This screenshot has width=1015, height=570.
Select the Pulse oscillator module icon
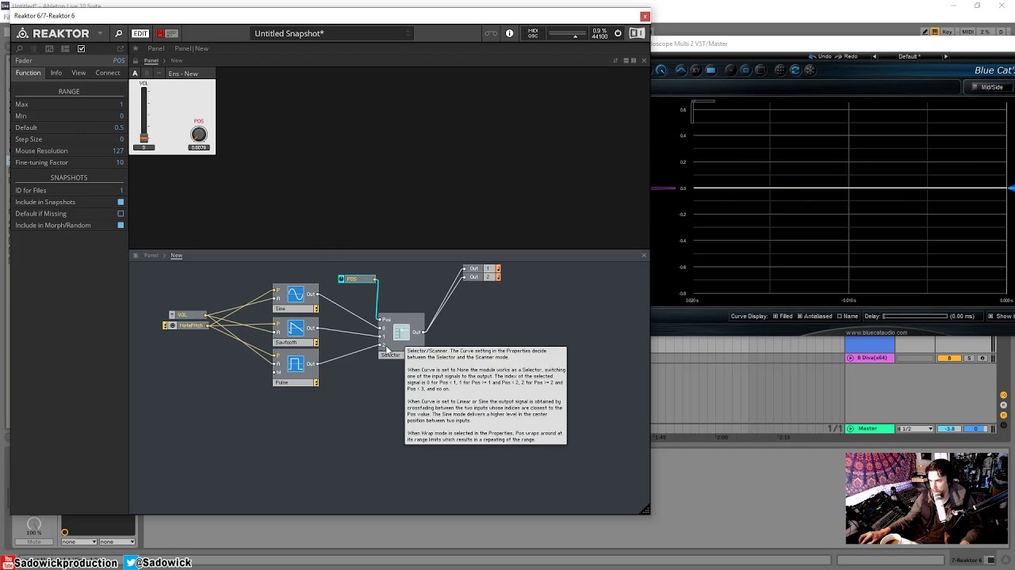(295, 363)
